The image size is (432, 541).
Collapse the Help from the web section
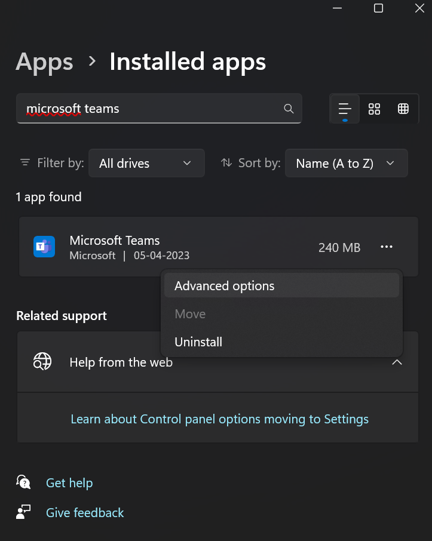coord(397,362)
